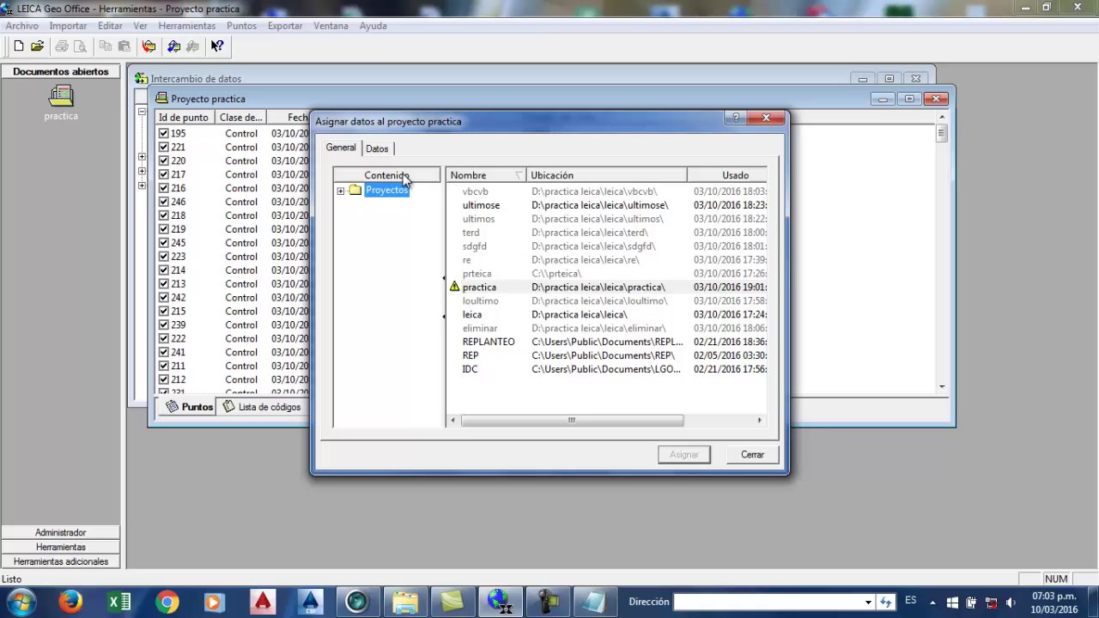
Task: Open Firefox from the taskbar
Action: [x=70, y=602]
